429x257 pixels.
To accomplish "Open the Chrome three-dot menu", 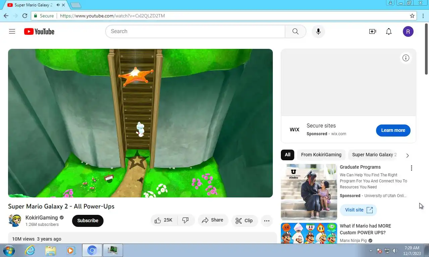I will coord(423,16).
